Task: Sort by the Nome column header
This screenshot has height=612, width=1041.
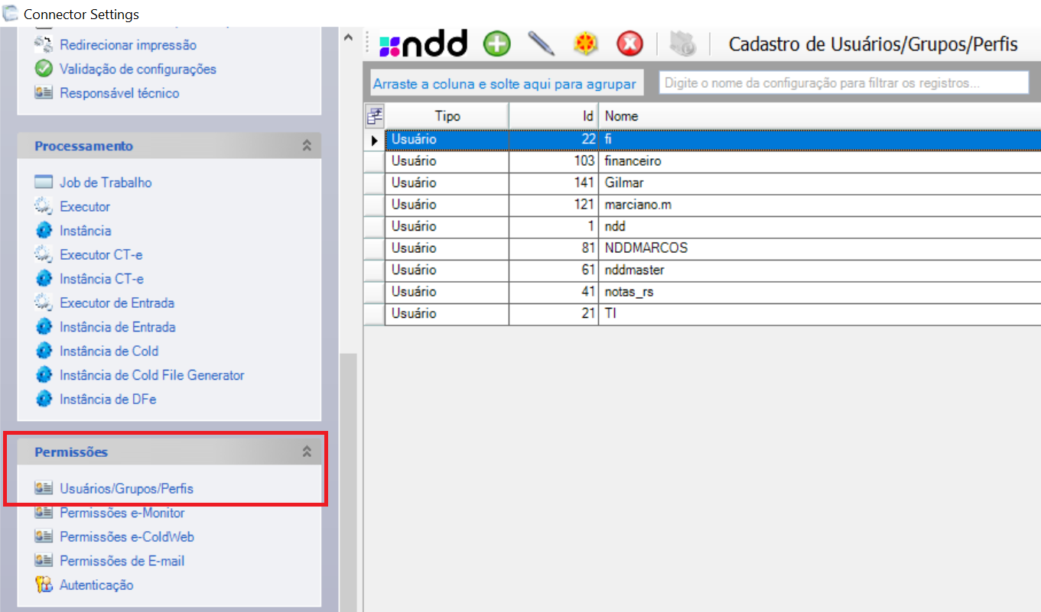Action: (819, 116)
